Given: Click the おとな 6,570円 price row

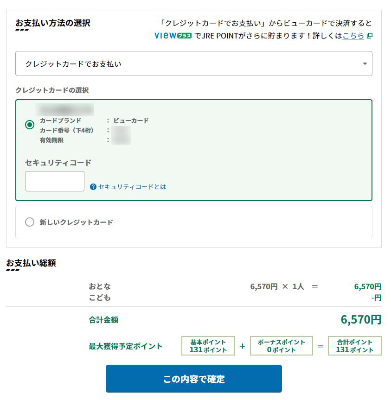Looking at the screenshot, I should tap(235, 286).
